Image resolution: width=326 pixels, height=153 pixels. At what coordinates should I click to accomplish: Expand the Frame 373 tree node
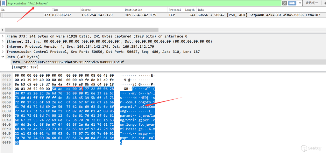3,36
